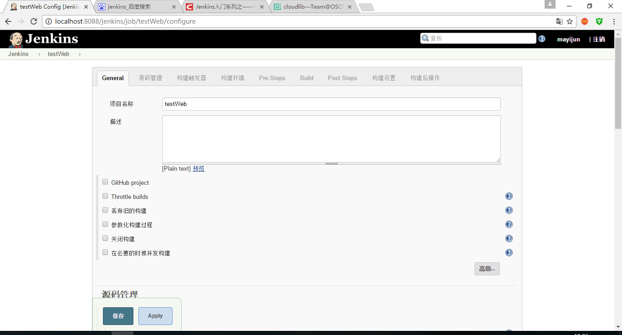Switch to the 构建环境 tab
This screenshot has width=622, height=335.
(233, 78)
